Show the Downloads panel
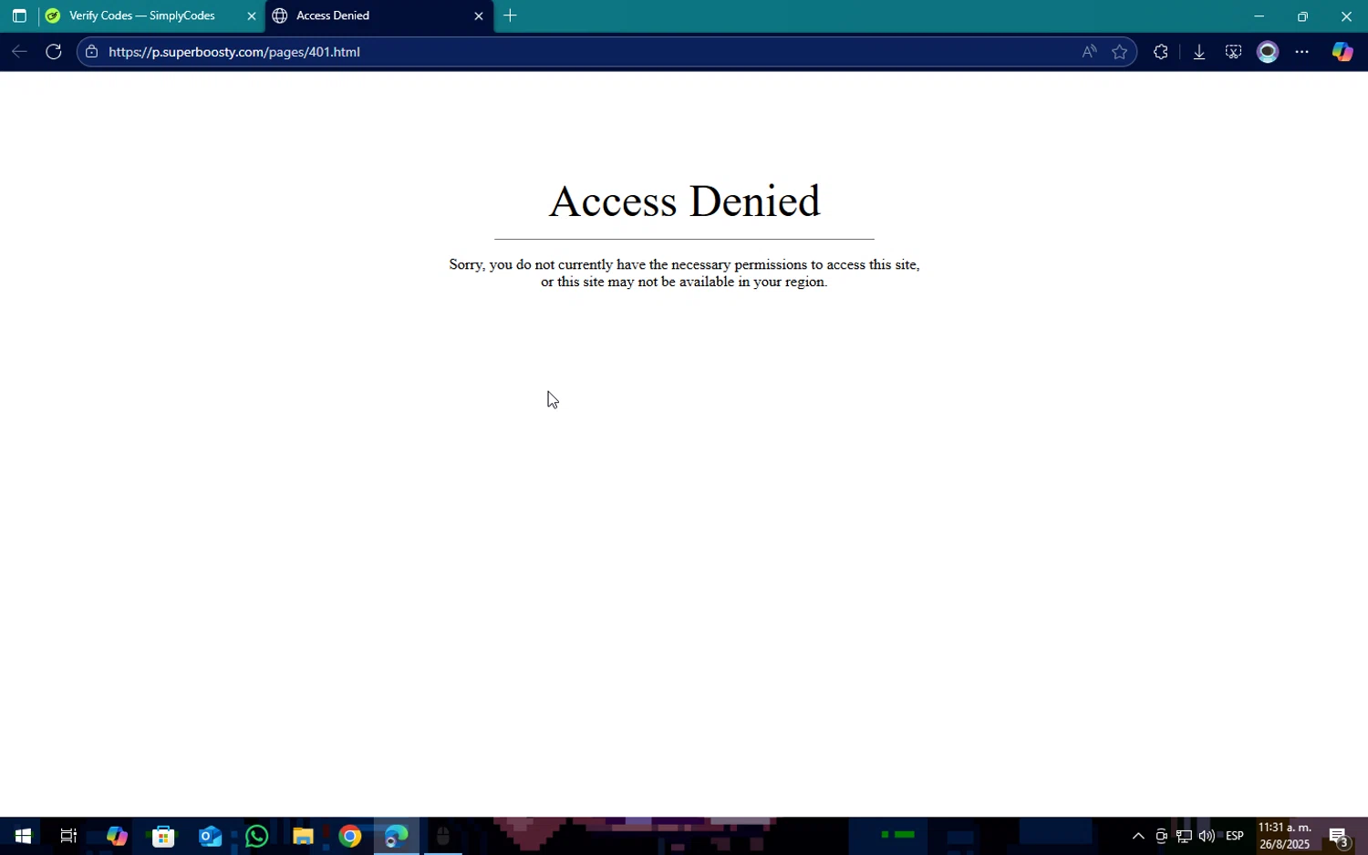This screenshot has width=1368, height=855. click(x=1199, y=52)
